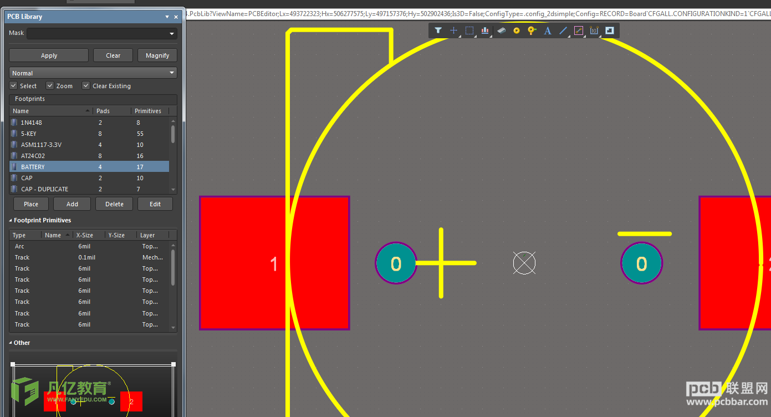Image resolution: width=771 pixels, height=417 pixels.
Task: Sort primitives by Type column
Action: (25, 235)
